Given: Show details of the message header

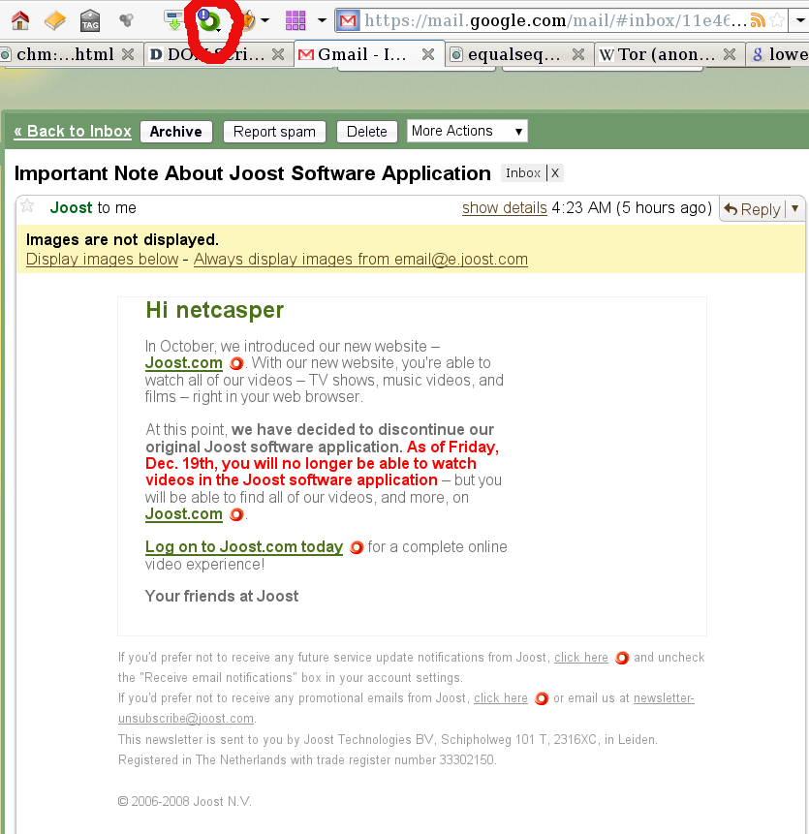Looking at the screenshot, I should [504, 207].
